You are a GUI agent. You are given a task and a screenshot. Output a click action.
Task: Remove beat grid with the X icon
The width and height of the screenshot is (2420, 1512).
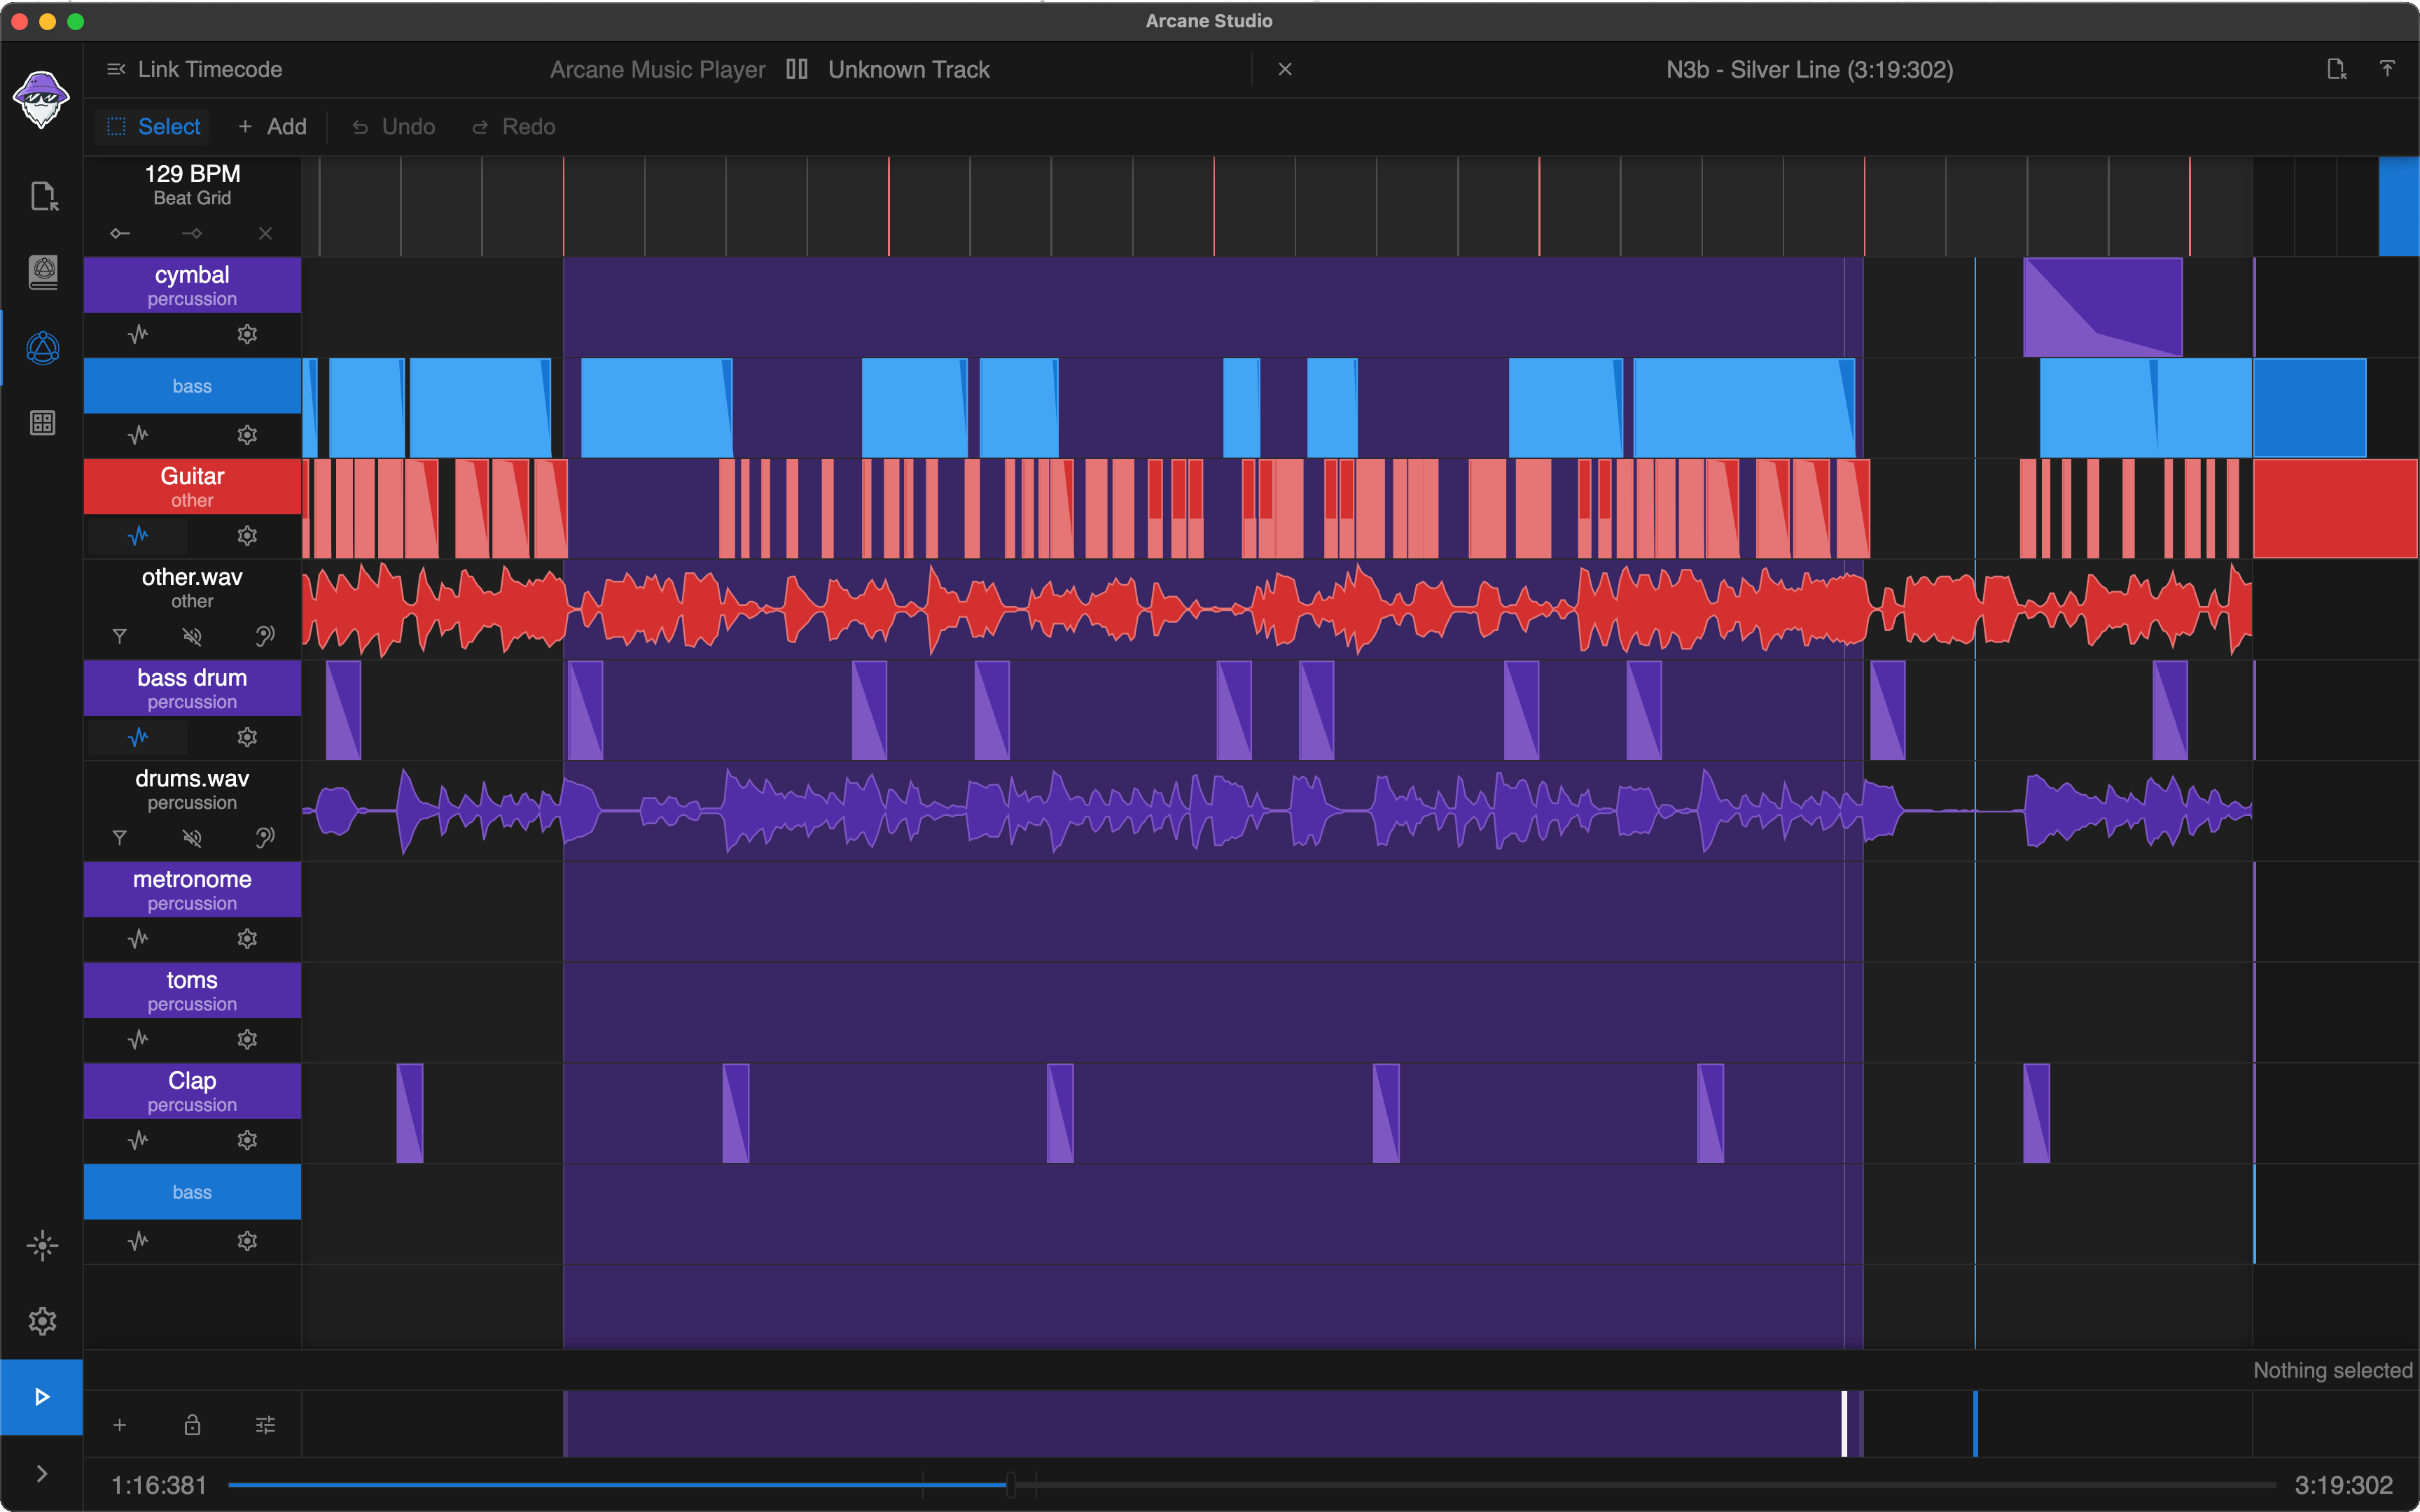pos(265,234)
